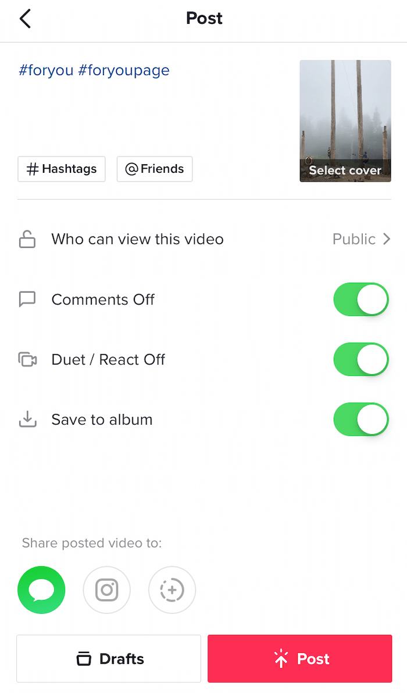Open Who can view this video
Image resolution: width=407 pixels, height=693 pixels.
pos(137,239)
